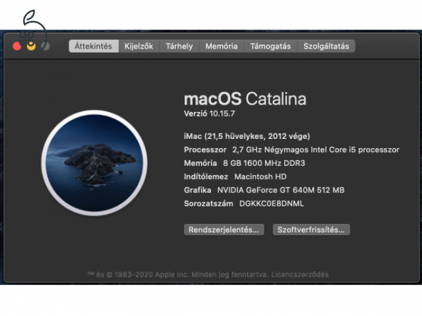Click the Processzor label
This screenshot has width=422, height=316.
[x=205, y=149]
